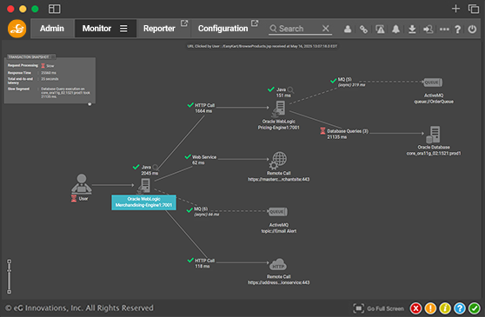Click the Slow Segment description text

tap(65, 93)
